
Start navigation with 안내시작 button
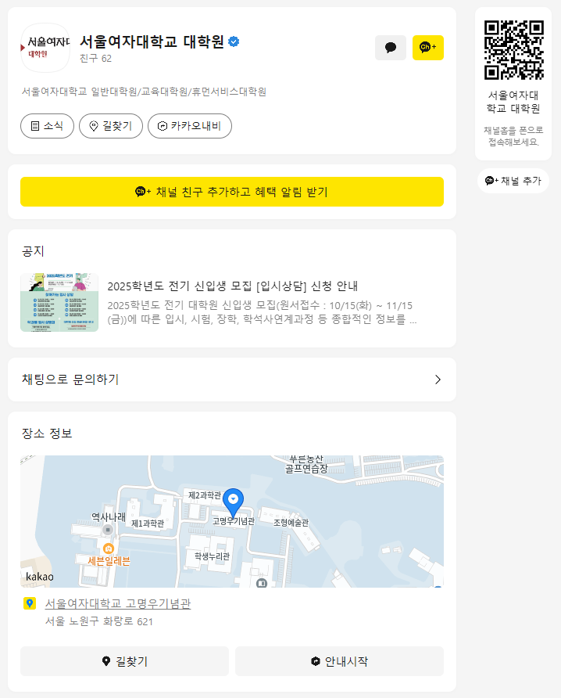(x=339, y=661)
